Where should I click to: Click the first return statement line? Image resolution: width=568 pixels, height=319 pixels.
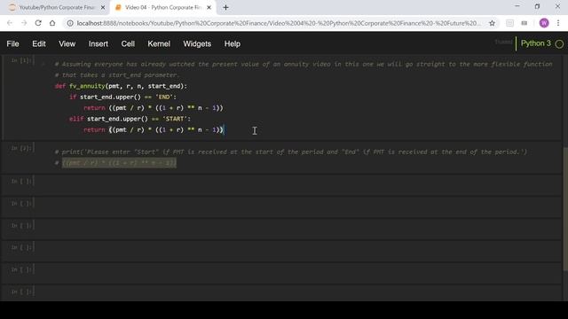(154, 108)
